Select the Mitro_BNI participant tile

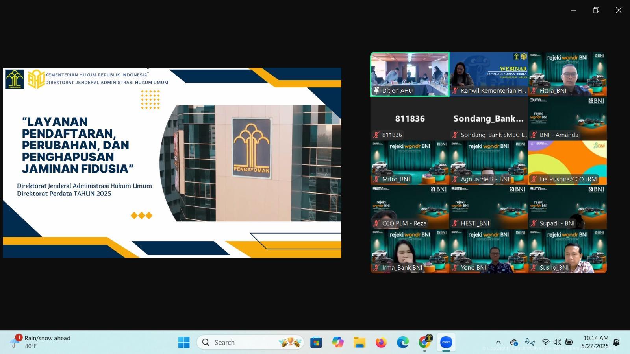pos(410,163)
